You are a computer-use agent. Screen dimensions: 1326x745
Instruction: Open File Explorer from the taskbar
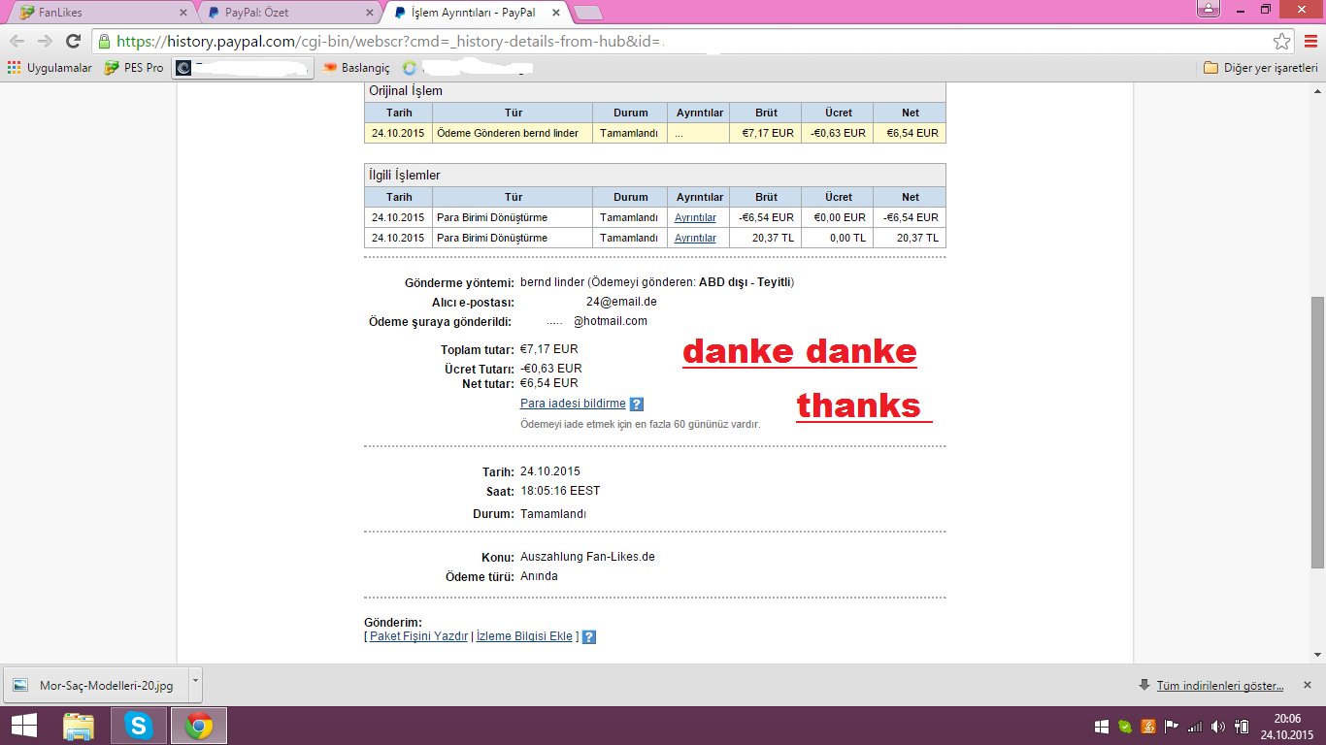(x=79, y=726)
